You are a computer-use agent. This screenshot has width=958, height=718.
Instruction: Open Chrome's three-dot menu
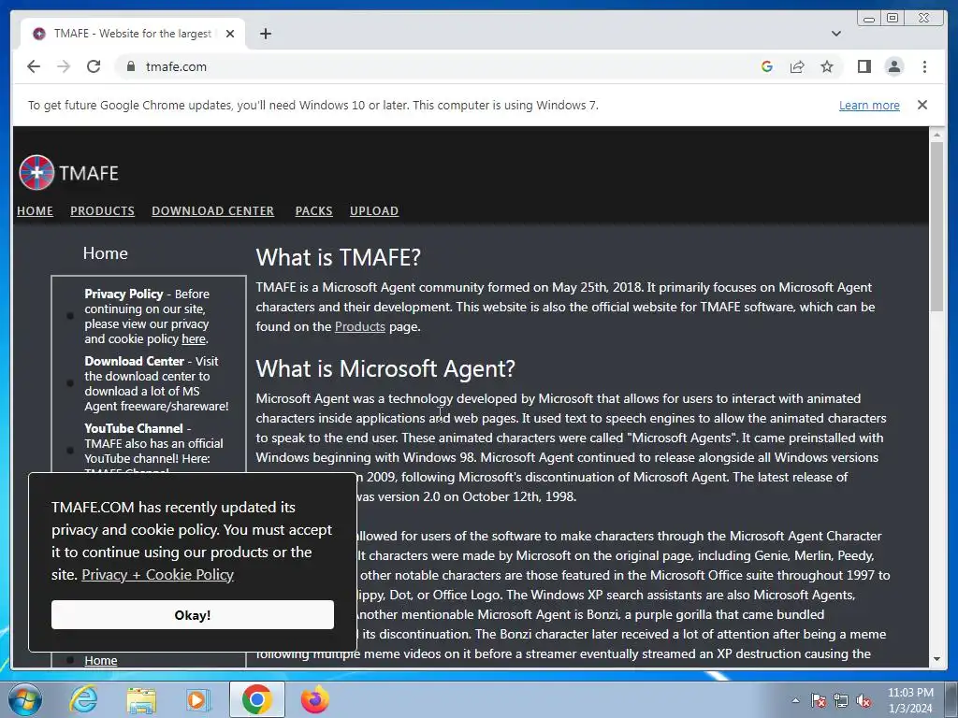(x=924, y=66)
